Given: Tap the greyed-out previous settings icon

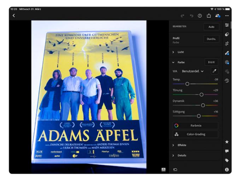Looking at the screenshot, I should (227, 71).
